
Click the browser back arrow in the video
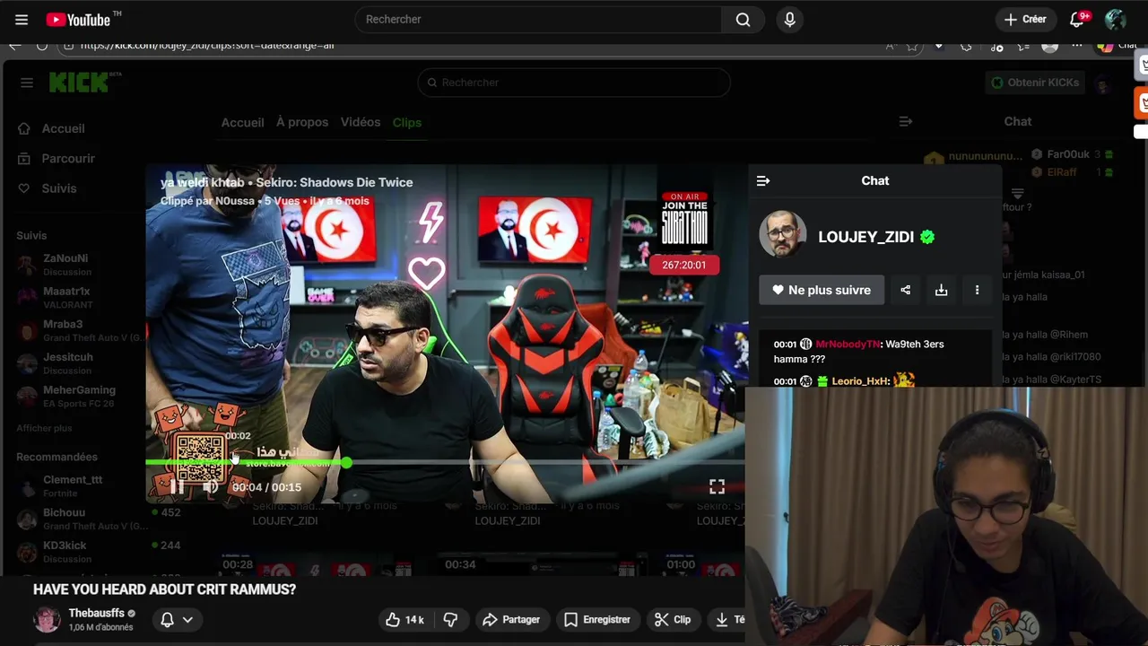[x=15, y=45]
